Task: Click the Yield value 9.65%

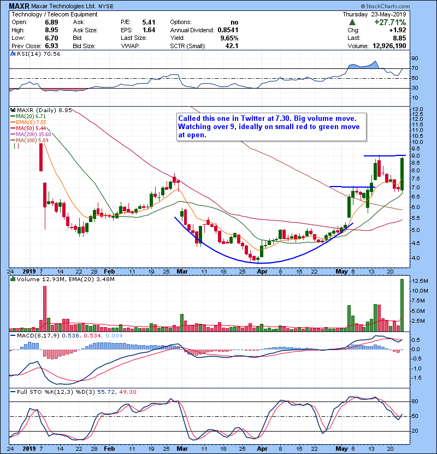Action: coord(229,38)
